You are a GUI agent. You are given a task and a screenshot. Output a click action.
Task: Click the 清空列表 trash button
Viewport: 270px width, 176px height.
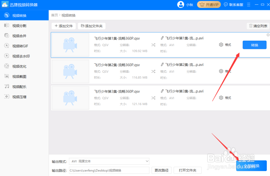(x=258, y=26)
